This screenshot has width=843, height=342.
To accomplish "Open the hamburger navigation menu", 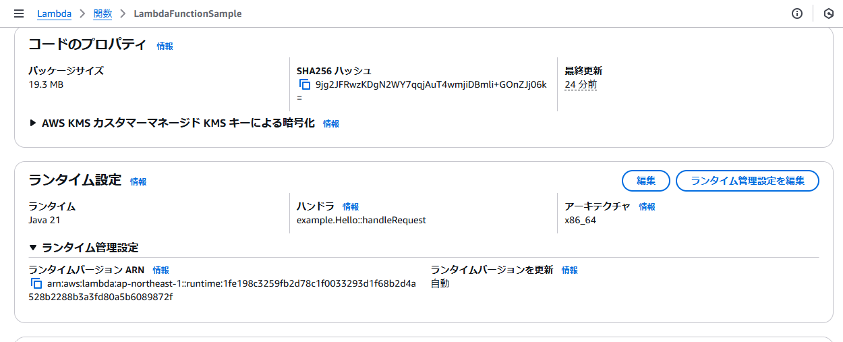I will click(x=19, y=13).
